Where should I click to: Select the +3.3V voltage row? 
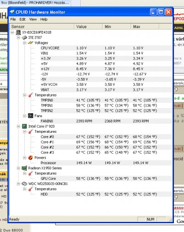coord(106,59)
